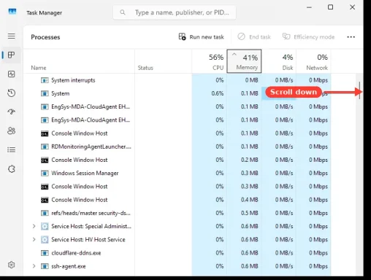Sort by the Disk column header

tap(279, 61)
